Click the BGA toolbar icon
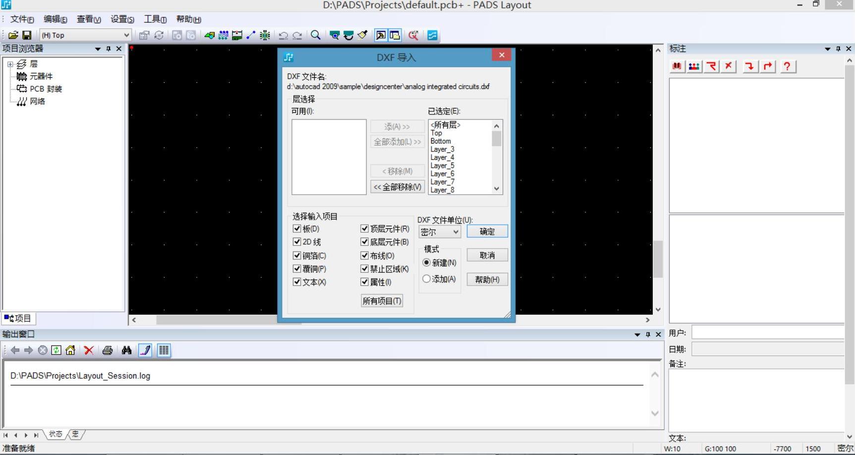This screenshot has height=455, width=855. click(x=265, y=35)
